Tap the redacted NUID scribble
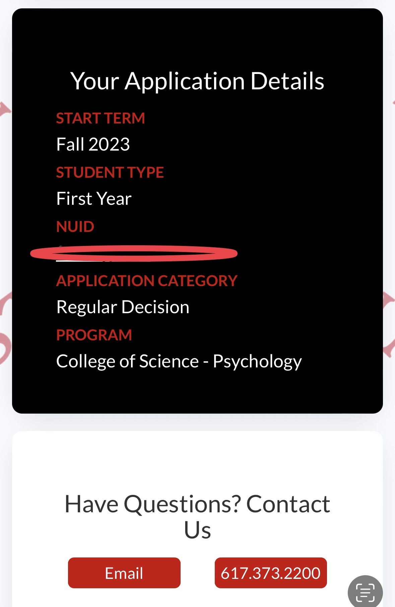395x607 pixels. pyautogui.click(x=134, y=253)
